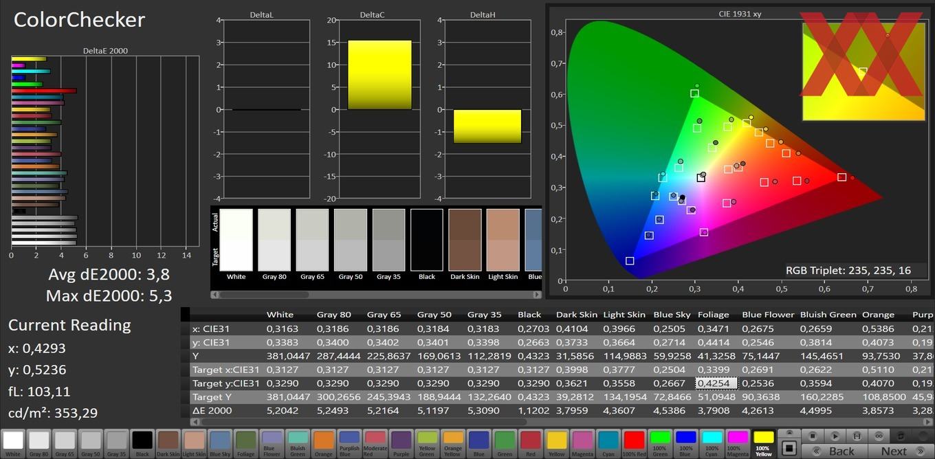Select the 100% Cyan swatch
Screen dimensions: 935x459
712,443
